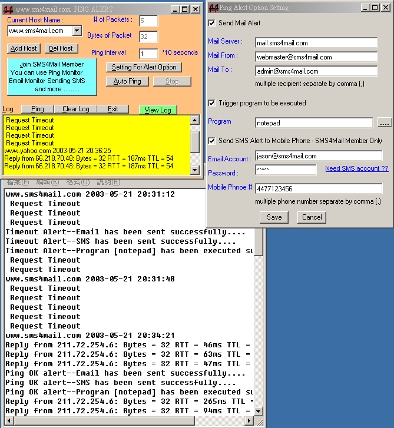Click the Notepad vertical scrollbar thumb
Screen dimensions: 394x428
tap(259, 242)
